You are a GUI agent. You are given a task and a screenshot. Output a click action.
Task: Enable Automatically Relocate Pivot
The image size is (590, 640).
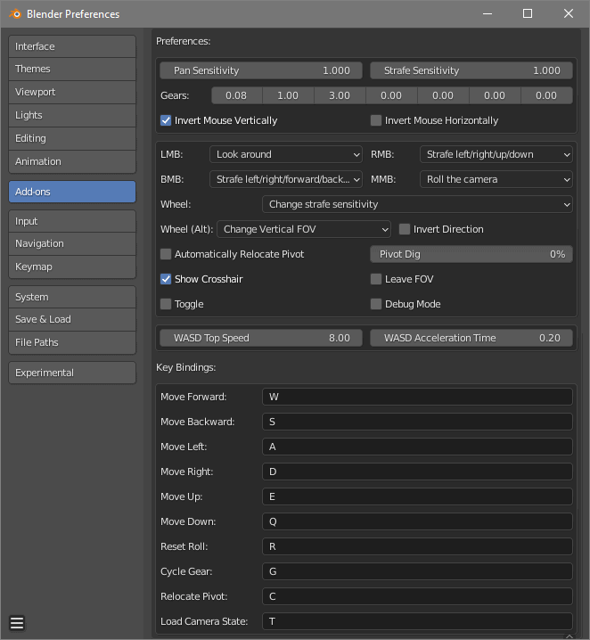point(166,254)
